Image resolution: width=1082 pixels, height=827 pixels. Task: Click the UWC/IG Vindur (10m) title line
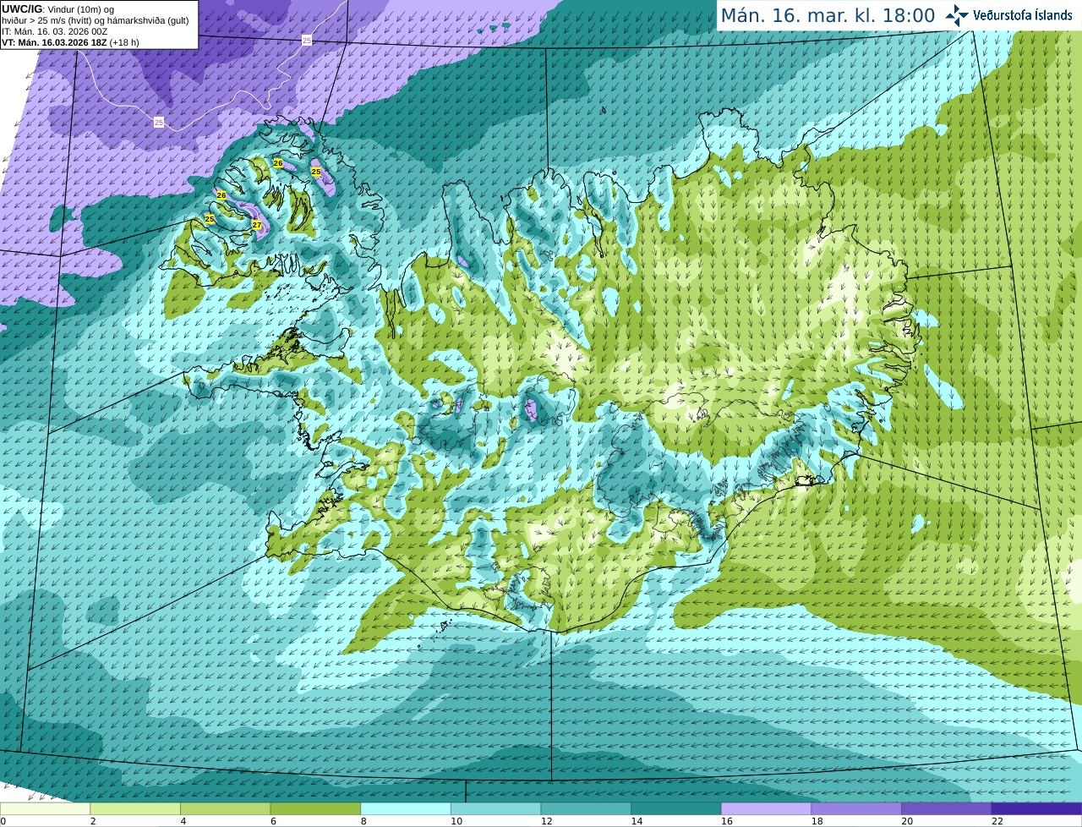pyautogui.click(x=57, y=9)
